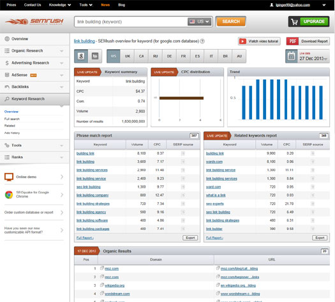The height and width of the screenshot is (302, 335).
Task: Open SERP source for 'seo experts' row
Action: pyautogui.click(x=313, y=204)
